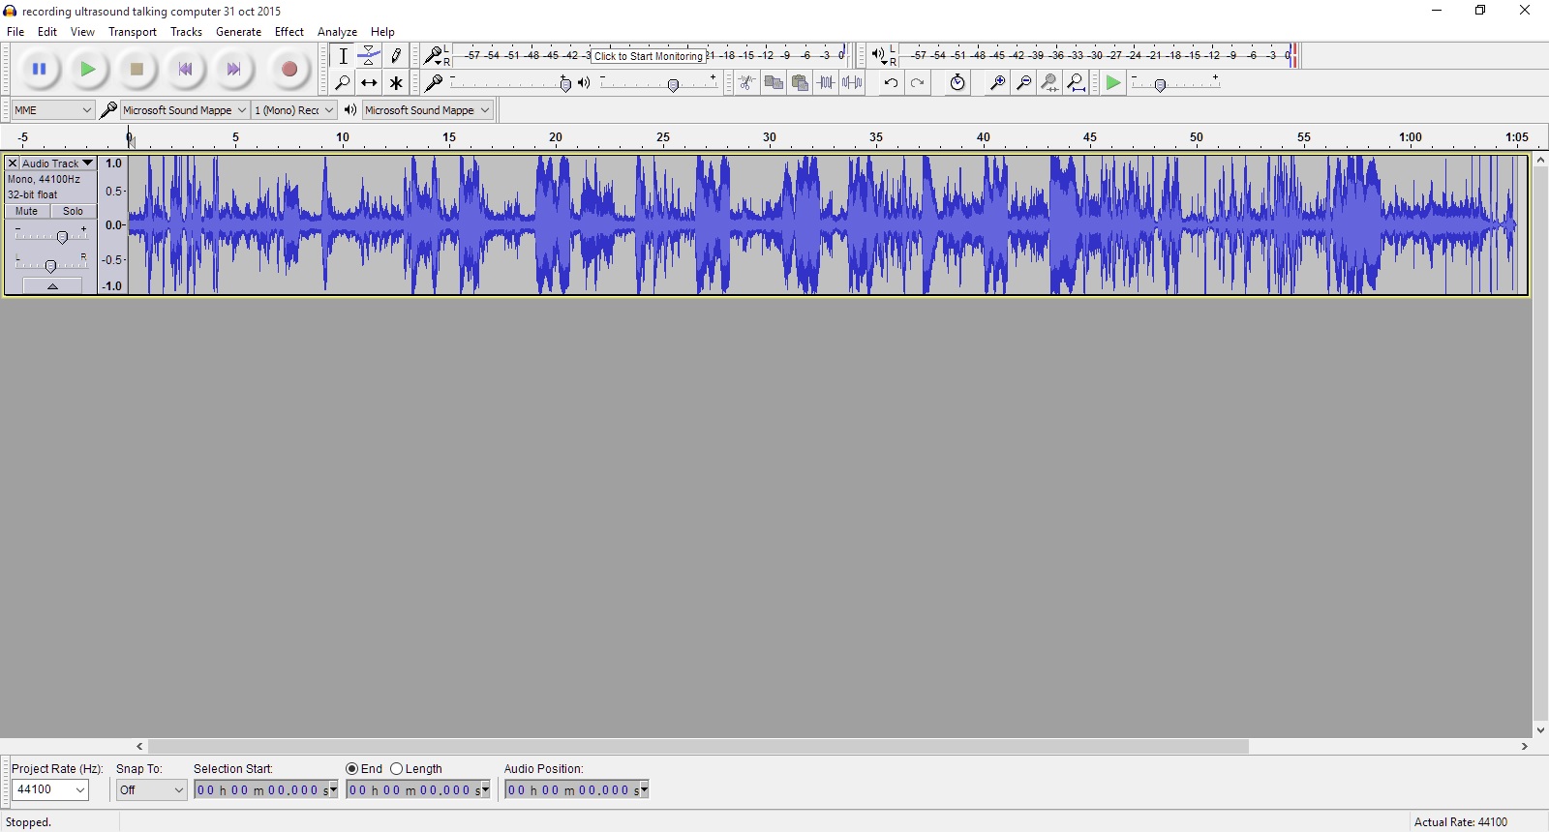Image resolution: width=1549 pixels, height=832 pixels.
Task: Click the track gain slider knob
Action: [62, 237]
